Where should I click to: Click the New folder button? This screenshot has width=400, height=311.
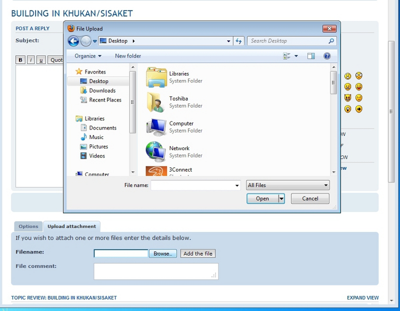[x=128, y=56]
